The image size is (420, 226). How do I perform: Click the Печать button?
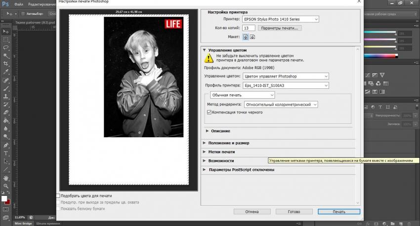point(339,212)
